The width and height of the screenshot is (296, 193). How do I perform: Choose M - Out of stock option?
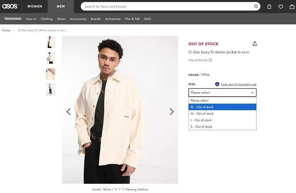222,114
